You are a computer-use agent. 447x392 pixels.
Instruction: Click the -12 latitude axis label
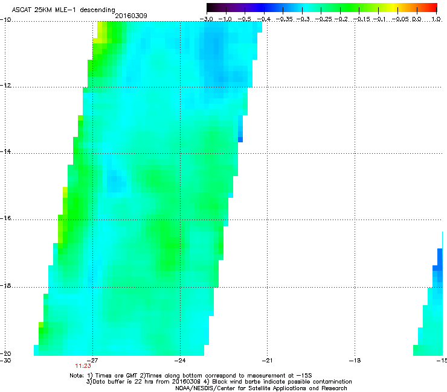5,86
